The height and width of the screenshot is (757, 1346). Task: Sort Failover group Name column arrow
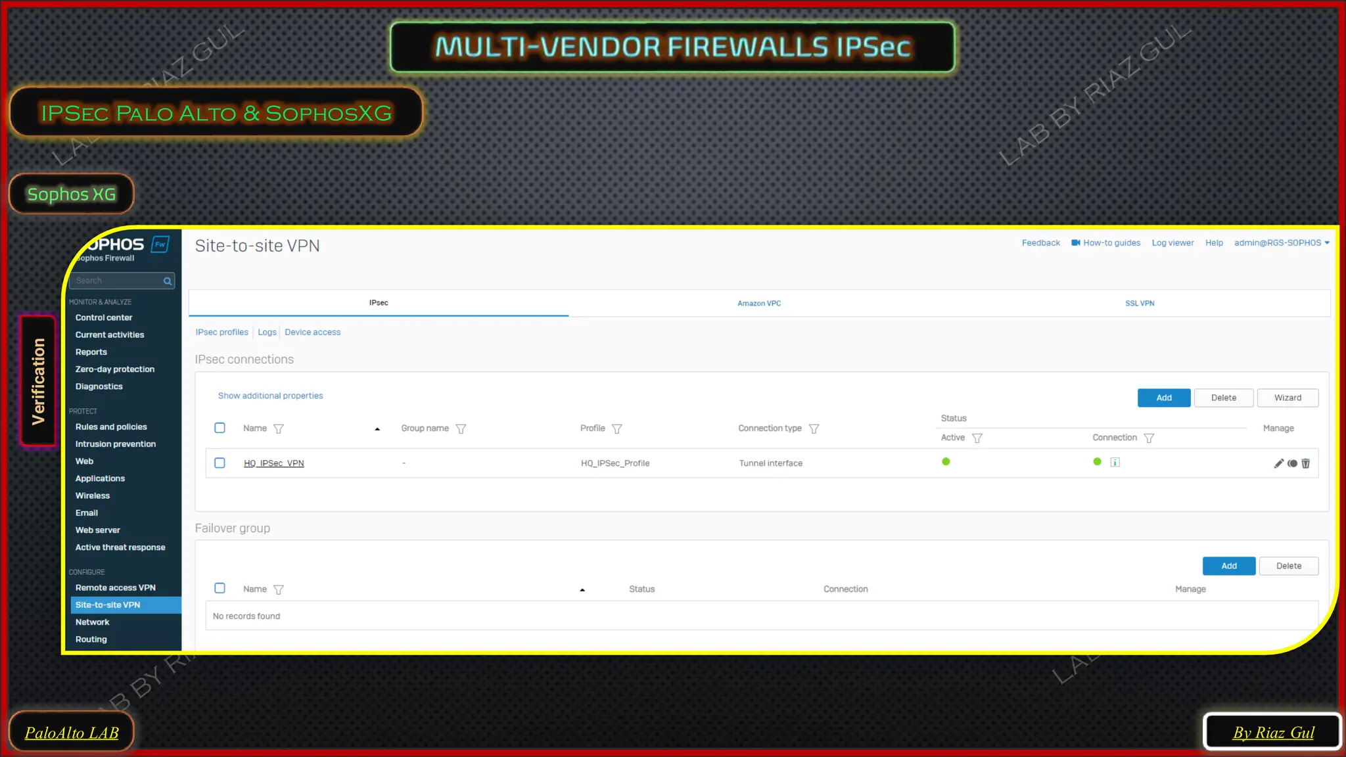pos(582,590)
